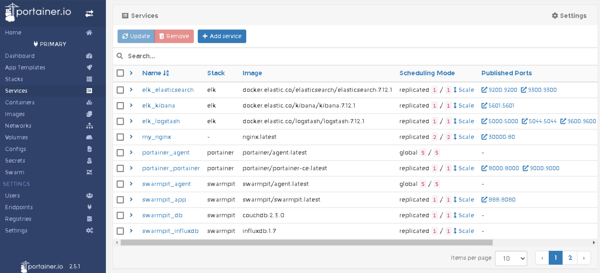The height and width of the screenshot is (273, 600).
Task: Click the Remove button
Action: [174, 36]
